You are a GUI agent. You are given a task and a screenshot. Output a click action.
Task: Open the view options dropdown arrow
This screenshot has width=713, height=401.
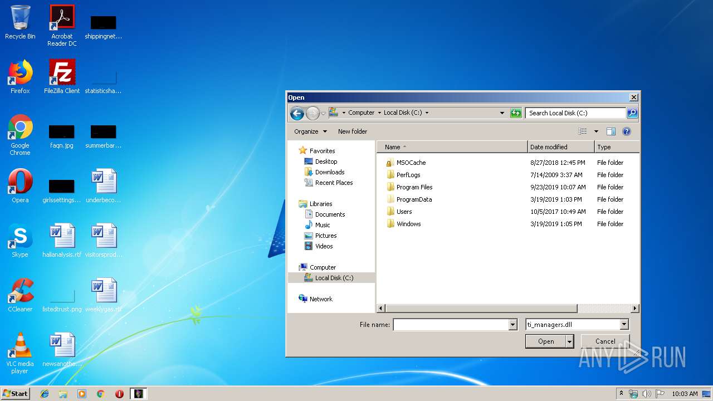596,131
